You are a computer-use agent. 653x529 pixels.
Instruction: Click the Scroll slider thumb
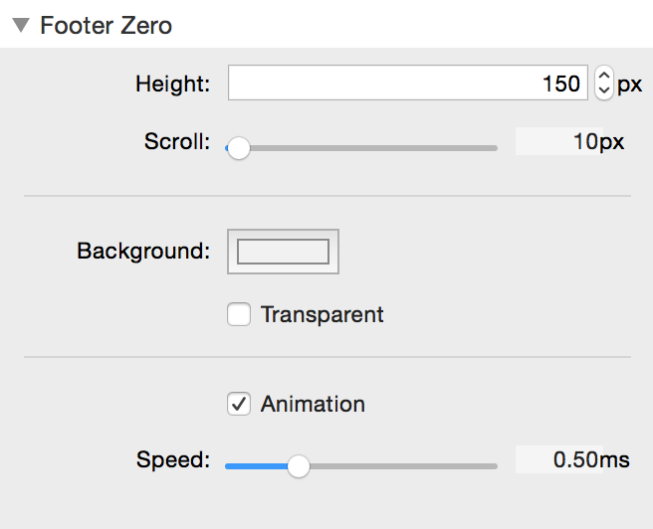click(x=238, y=148)
